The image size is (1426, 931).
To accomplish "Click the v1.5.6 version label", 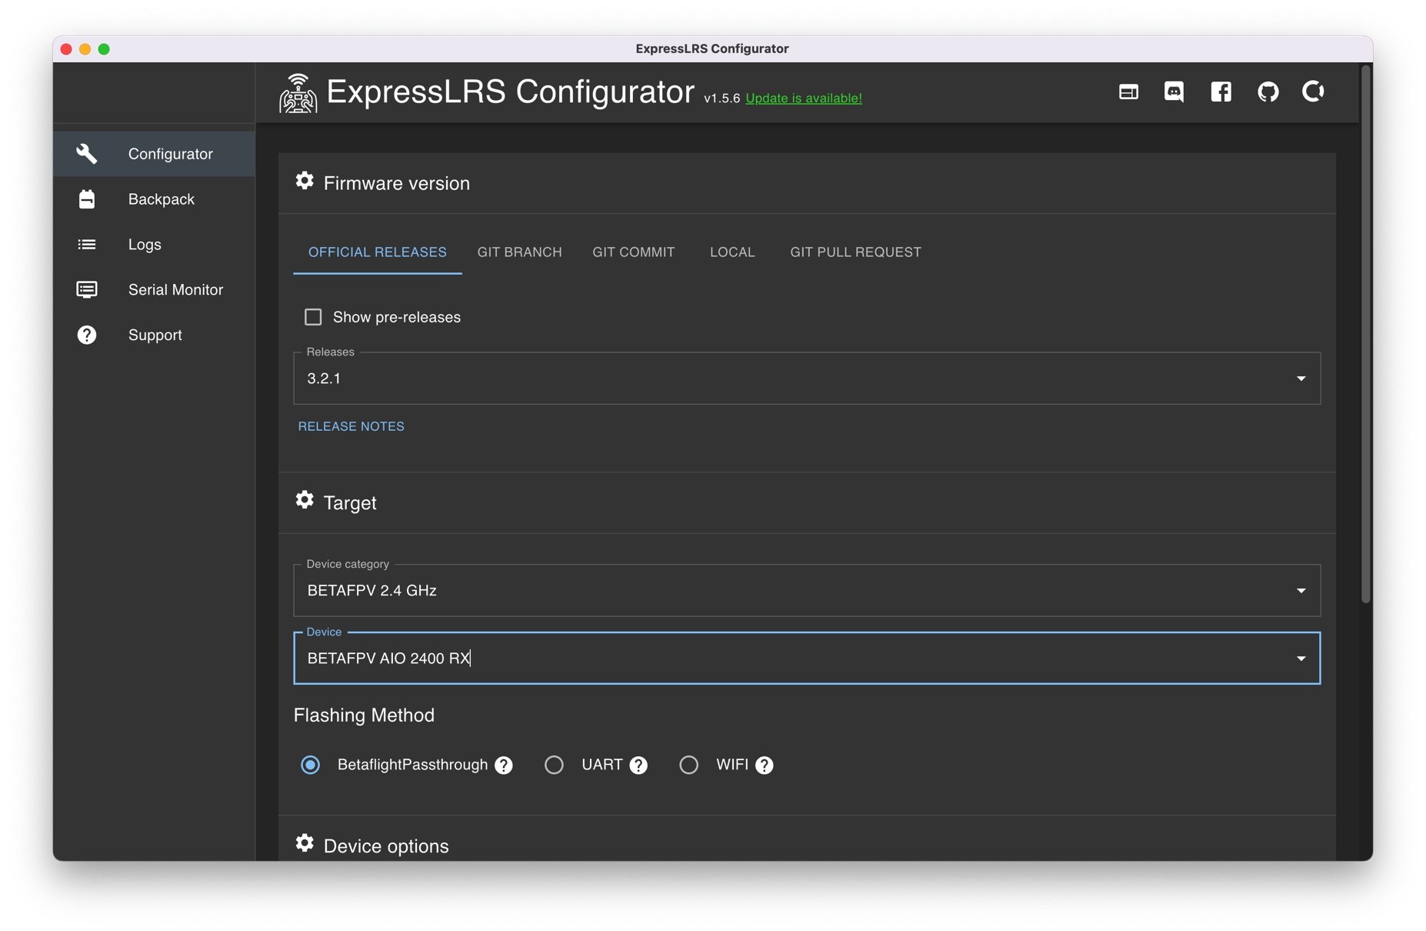I will 721,98.
